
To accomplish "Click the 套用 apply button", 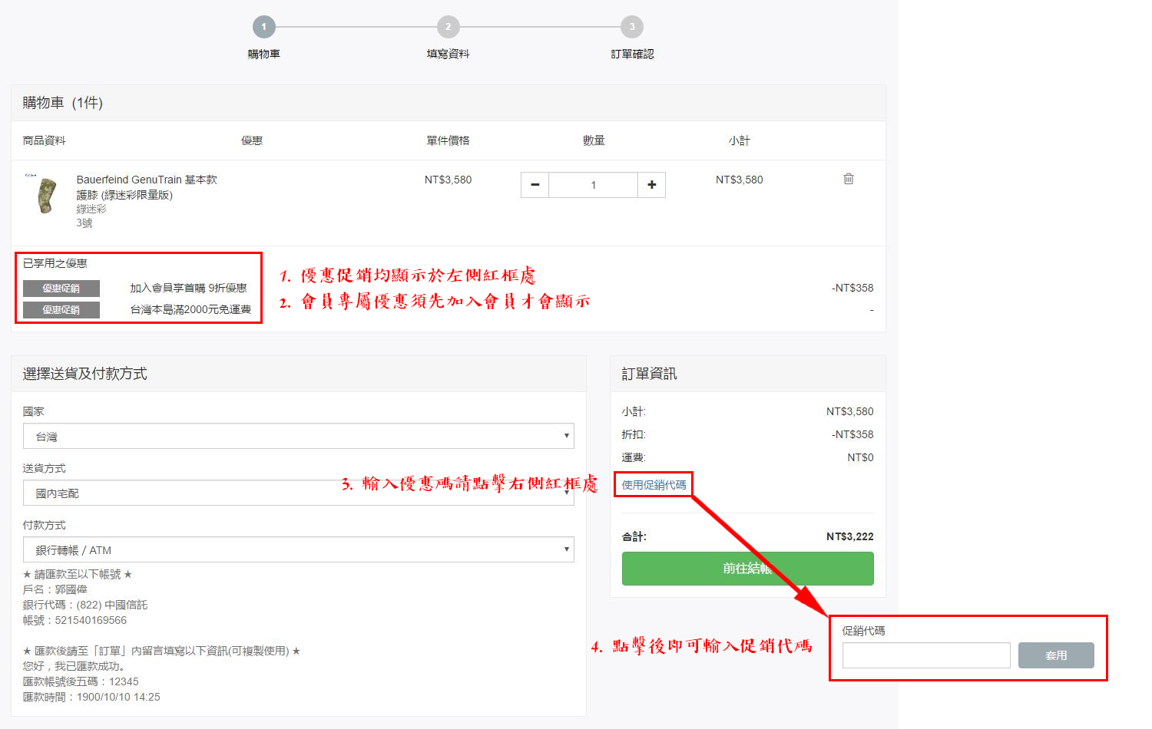I will click(x=1056, y=655).
